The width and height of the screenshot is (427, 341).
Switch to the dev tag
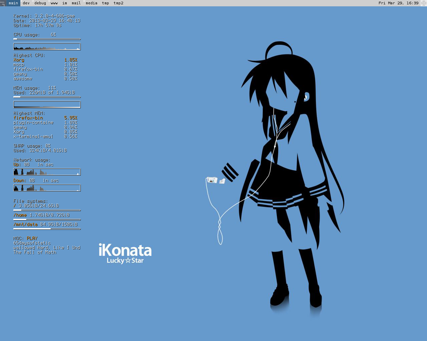pos(26,3)
